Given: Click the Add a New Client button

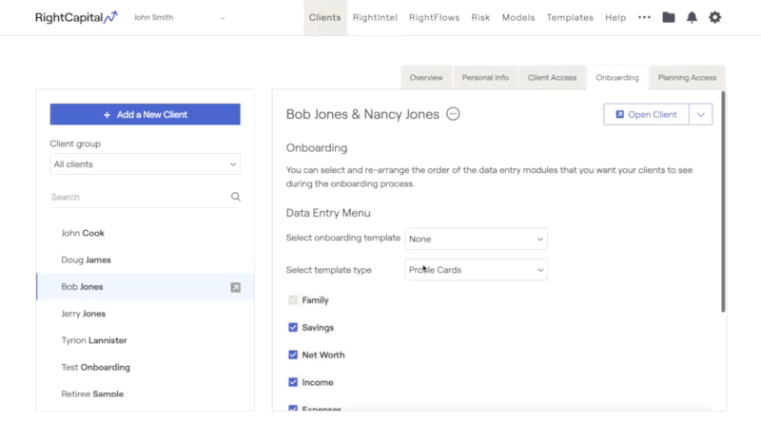Looking at the screenshot, I should [146, 114].
